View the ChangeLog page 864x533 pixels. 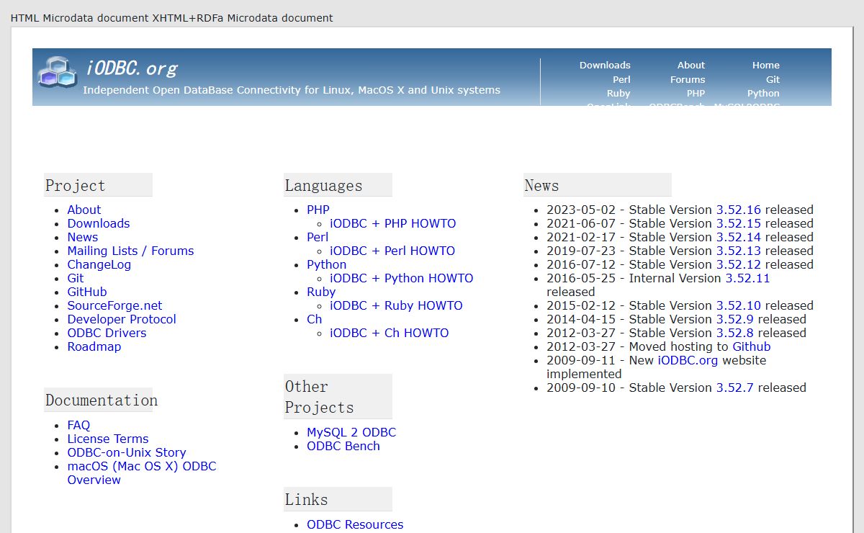99,264
